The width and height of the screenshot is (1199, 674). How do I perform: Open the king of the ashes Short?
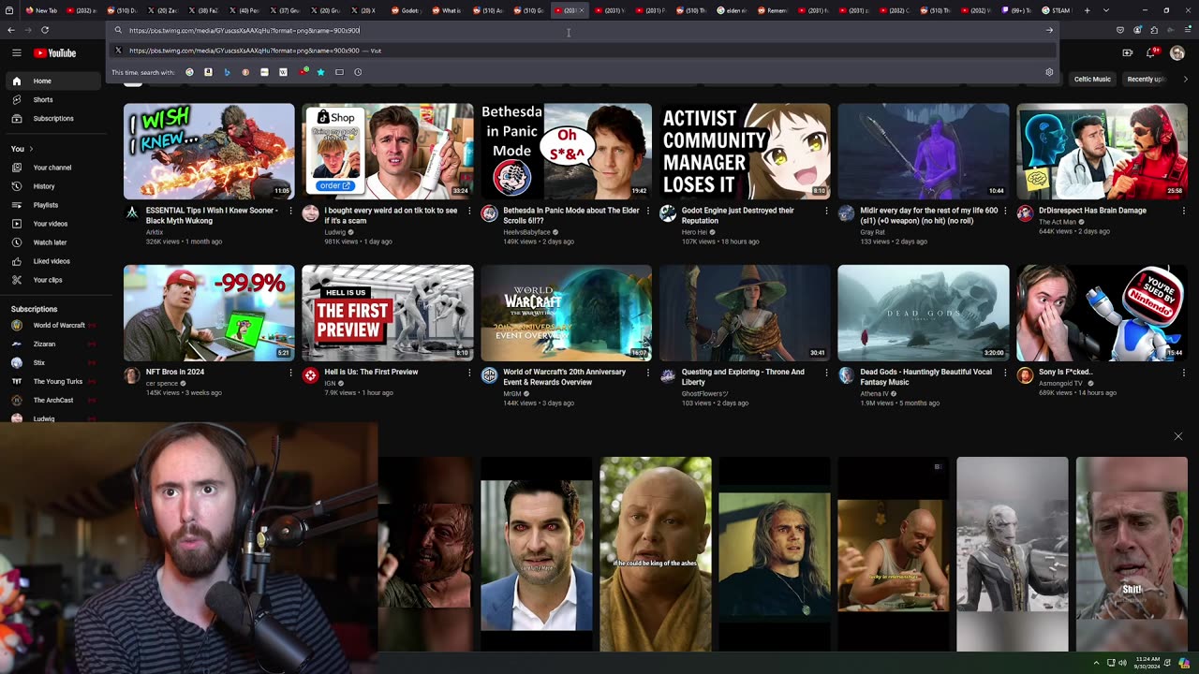(655, 553)
